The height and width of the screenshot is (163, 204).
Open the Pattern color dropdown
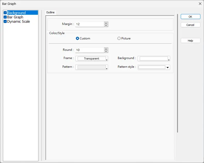point(92,67)
